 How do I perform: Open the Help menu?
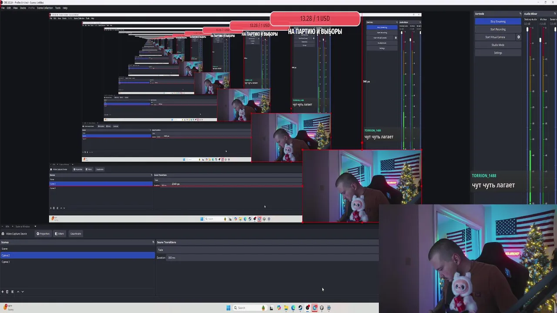(x=65, y=8)
